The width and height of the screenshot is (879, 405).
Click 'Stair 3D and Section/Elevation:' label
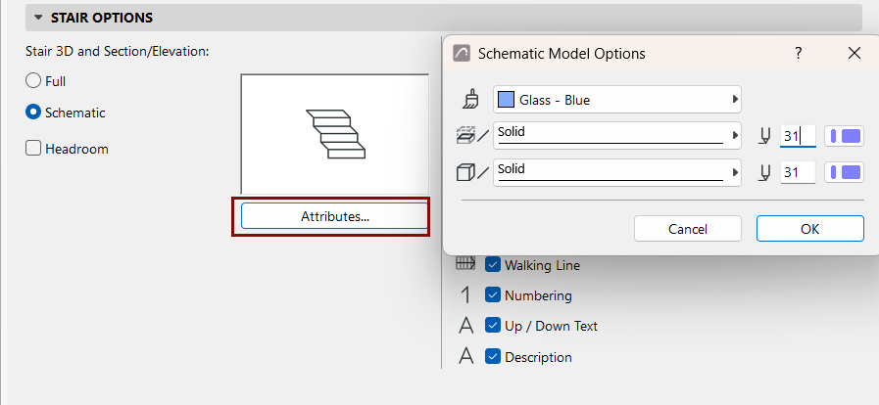(x=118, y=52)
